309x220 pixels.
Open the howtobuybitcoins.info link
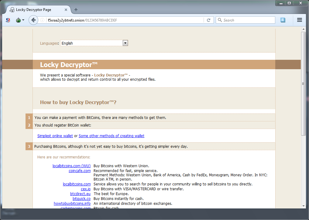(x=72, y=204)
